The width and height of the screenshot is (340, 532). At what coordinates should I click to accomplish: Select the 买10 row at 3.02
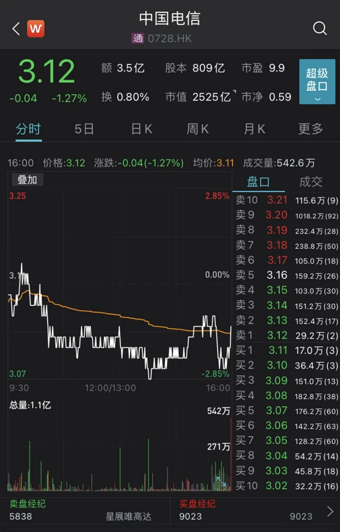287,486
